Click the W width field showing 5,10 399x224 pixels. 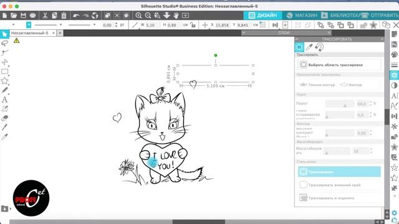(x=152, y=25)
